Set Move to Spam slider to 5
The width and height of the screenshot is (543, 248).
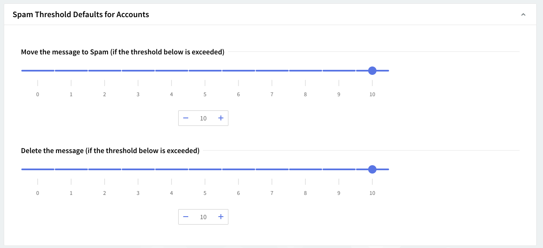[205, 71]
